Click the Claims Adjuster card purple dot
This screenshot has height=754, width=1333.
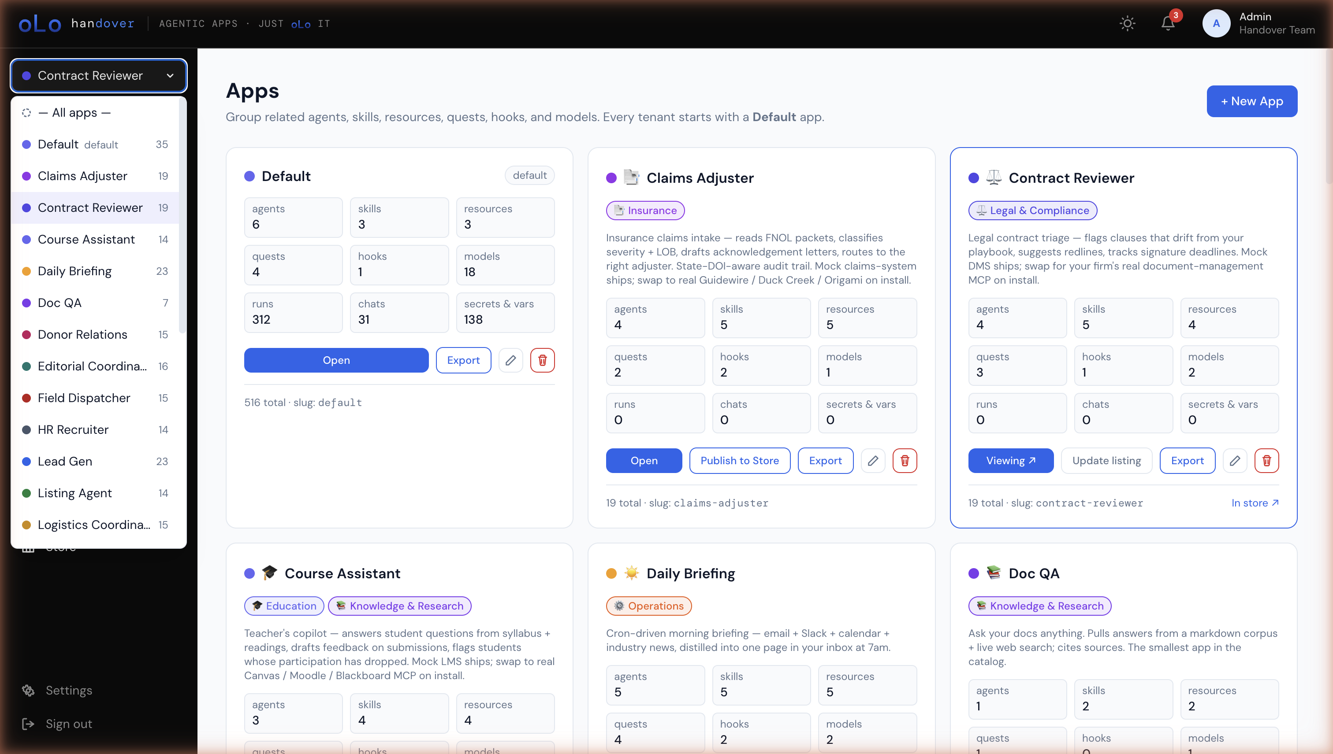tap(611, 178)
